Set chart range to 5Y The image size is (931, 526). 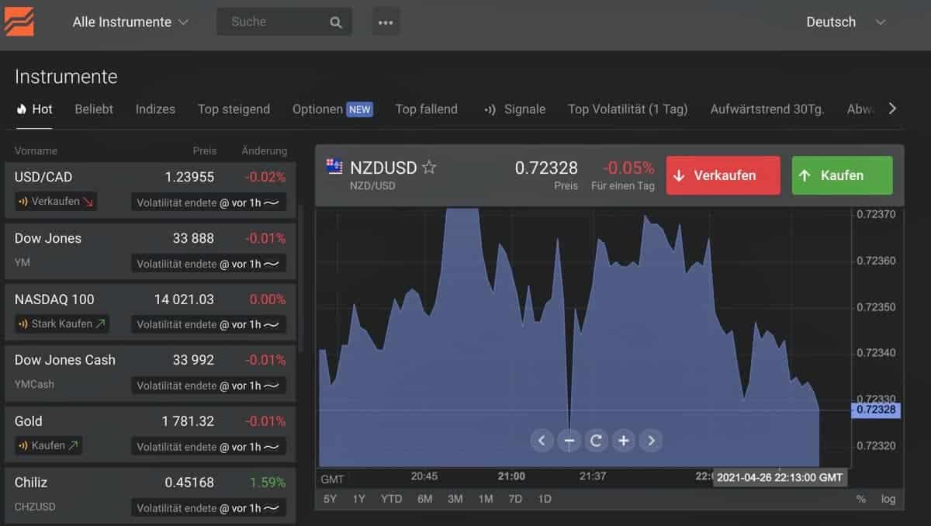[331, 499]
